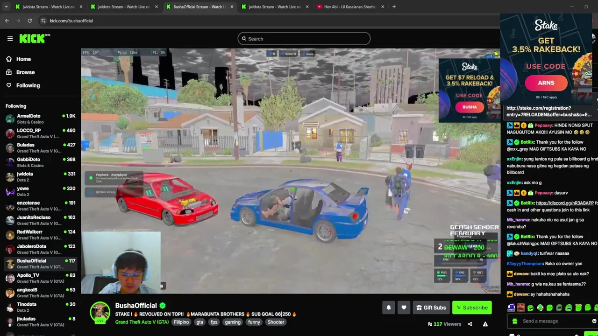Open the emoji picker in chat box
Screen dimensions: 598x336
click(x=594, y=321)
